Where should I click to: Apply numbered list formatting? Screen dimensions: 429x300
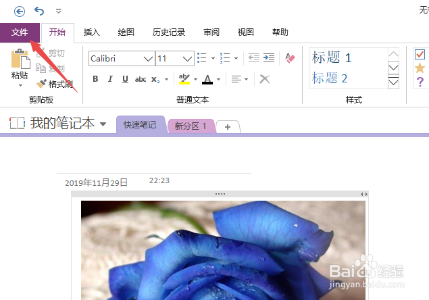point(225,58)
